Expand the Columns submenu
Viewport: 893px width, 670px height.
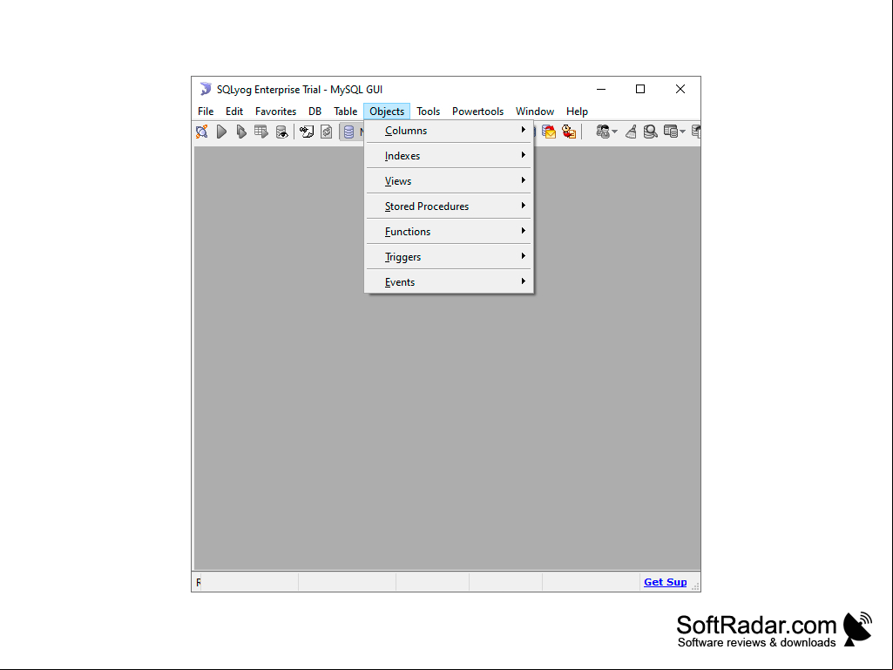click(x=449, y=131)
